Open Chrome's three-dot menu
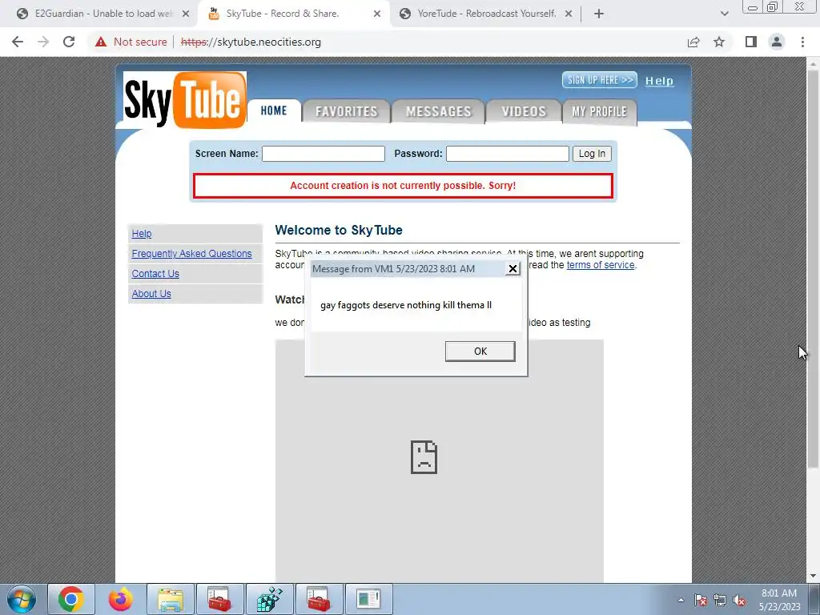Image resolution: width=820 pixels, height=615 pixels. pos(802,42)
